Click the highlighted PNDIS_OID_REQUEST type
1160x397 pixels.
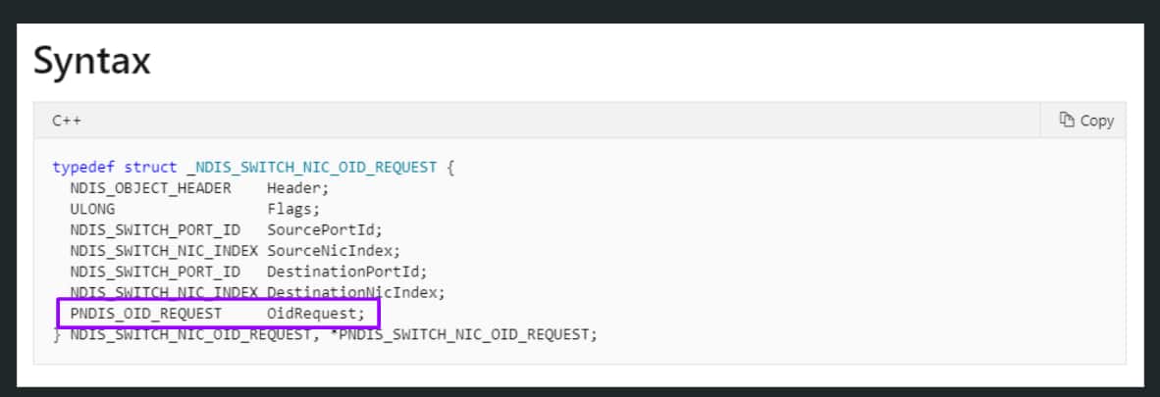point(146,314)
